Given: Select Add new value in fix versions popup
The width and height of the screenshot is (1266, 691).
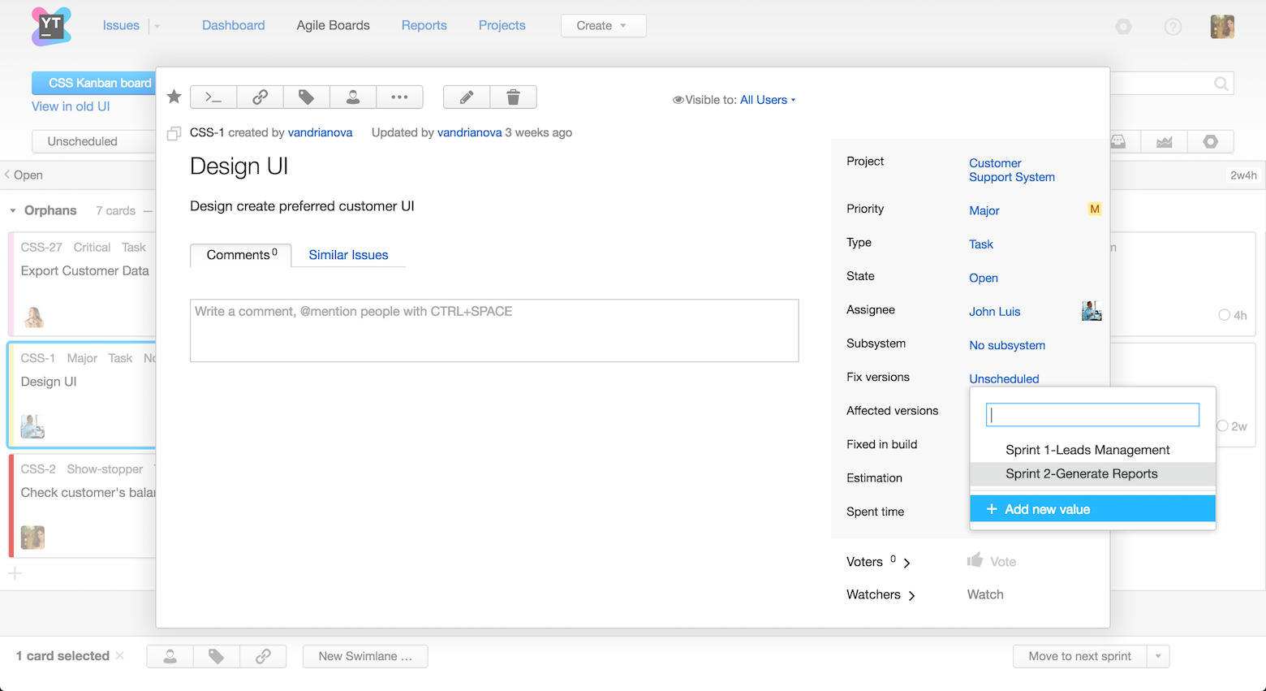Looking at the screenshot, I should (1049, 508).
